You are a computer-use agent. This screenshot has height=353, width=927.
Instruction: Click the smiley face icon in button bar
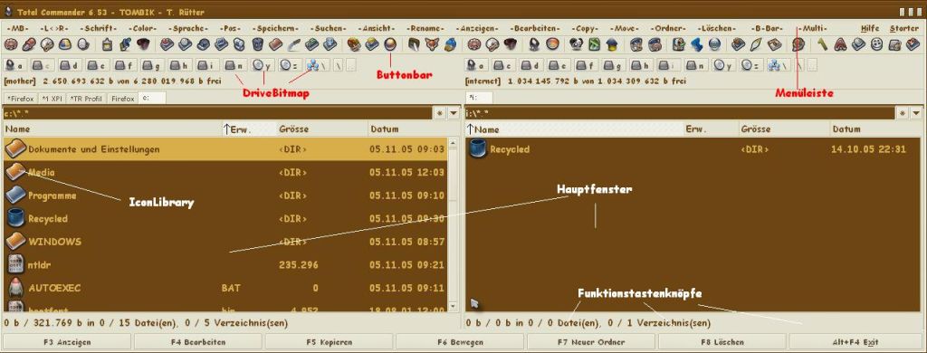click(x=876, y=44)
